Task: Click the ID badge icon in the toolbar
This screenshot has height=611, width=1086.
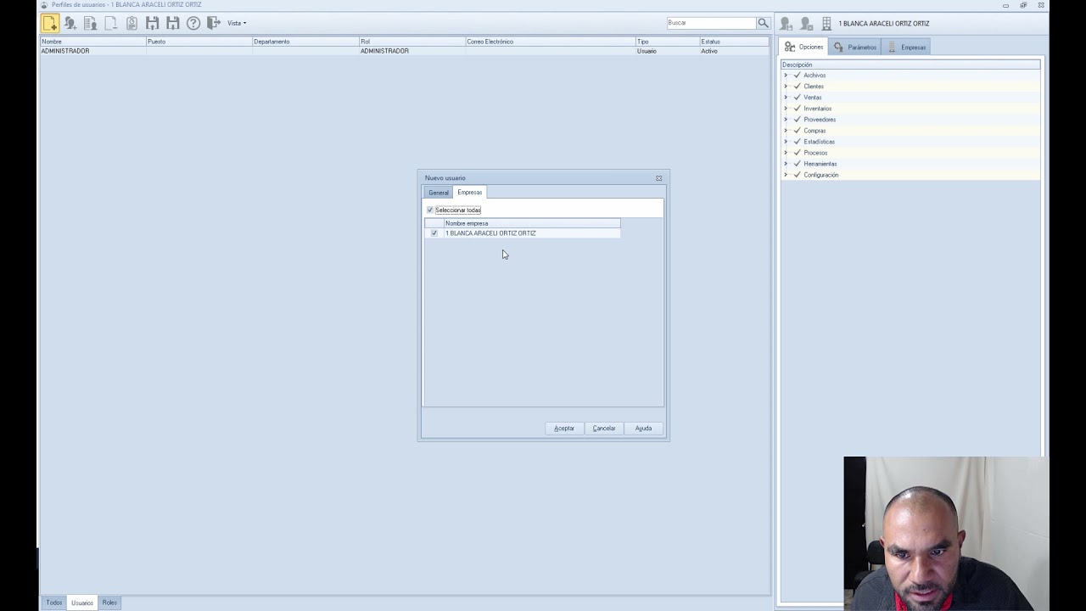Action: point(132,23)
